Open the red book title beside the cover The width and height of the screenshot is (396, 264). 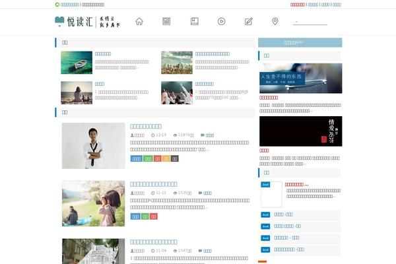pyautogui.click(x=296, y=185)
